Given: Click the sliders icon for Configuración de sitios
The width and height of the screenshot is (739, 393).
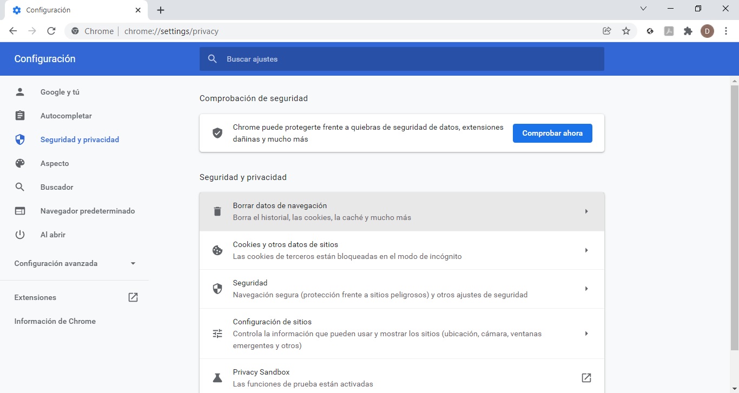Looking at the screenshot, I should click(217, 334).
